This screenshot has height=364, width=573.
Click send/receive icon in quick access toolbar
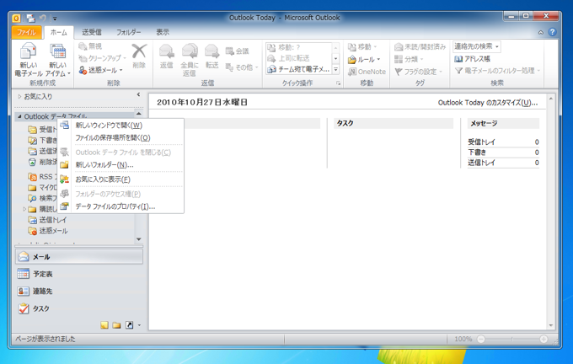click(31, 18)
